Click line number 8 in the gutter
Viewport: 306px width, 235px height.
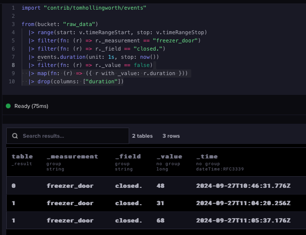13,65
